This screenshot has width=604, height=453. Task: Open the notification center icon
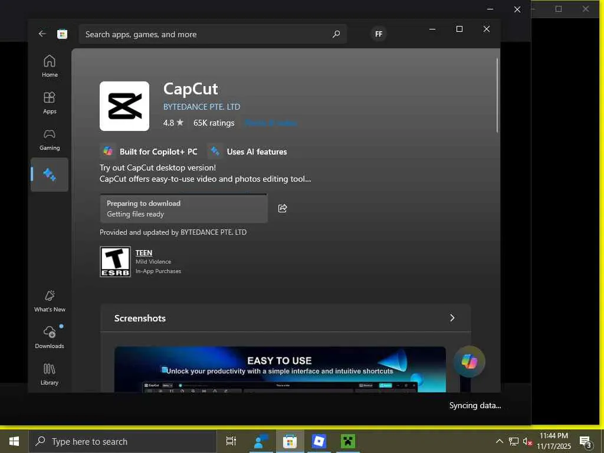(x=585, y=442)
